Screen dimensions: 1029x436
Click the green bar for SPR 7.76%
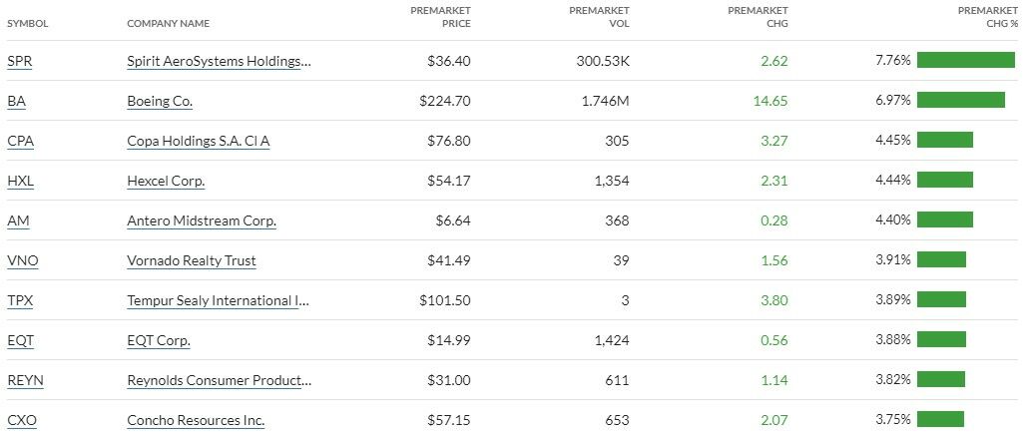pos(965,61)
